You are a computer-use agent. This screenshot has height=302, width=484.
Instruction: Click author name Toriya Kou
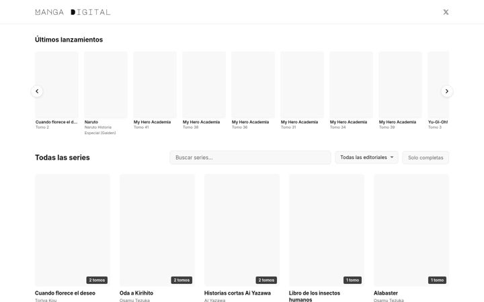click(46, 300)
